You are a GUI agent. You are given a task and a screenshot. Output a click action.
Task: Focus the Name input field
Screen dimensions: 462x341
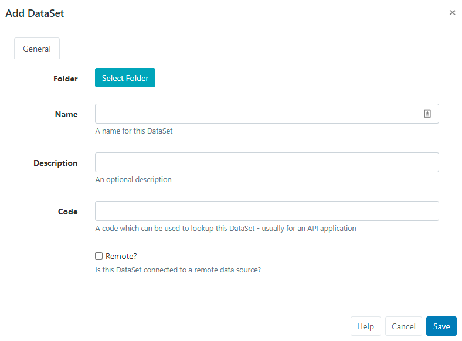coord(258,114)
